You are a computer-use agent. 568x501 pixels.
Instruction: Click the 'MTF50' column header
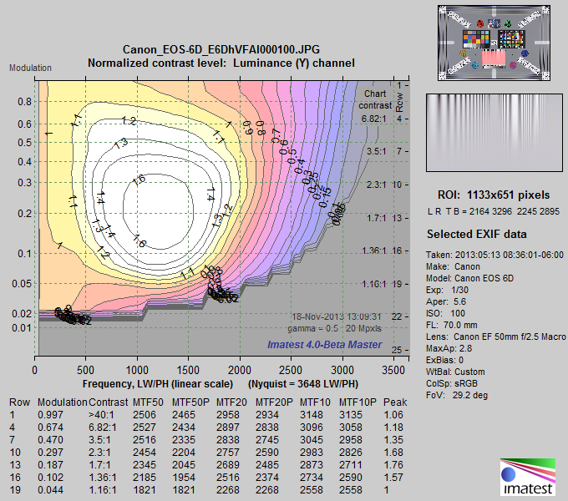tap(148, 402)
